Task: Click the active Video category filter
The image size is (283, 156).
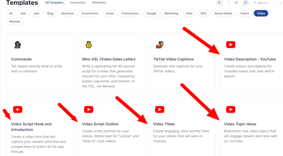Action: (x=261, y=13)
